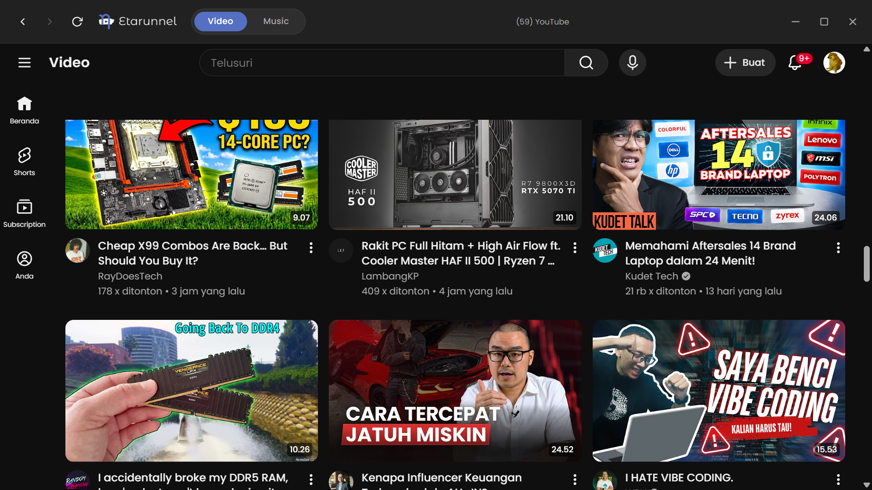Visit the LambangKP channel name
Image resolution: width=872 pixels, height=490 pixels.
coord(390,276)
